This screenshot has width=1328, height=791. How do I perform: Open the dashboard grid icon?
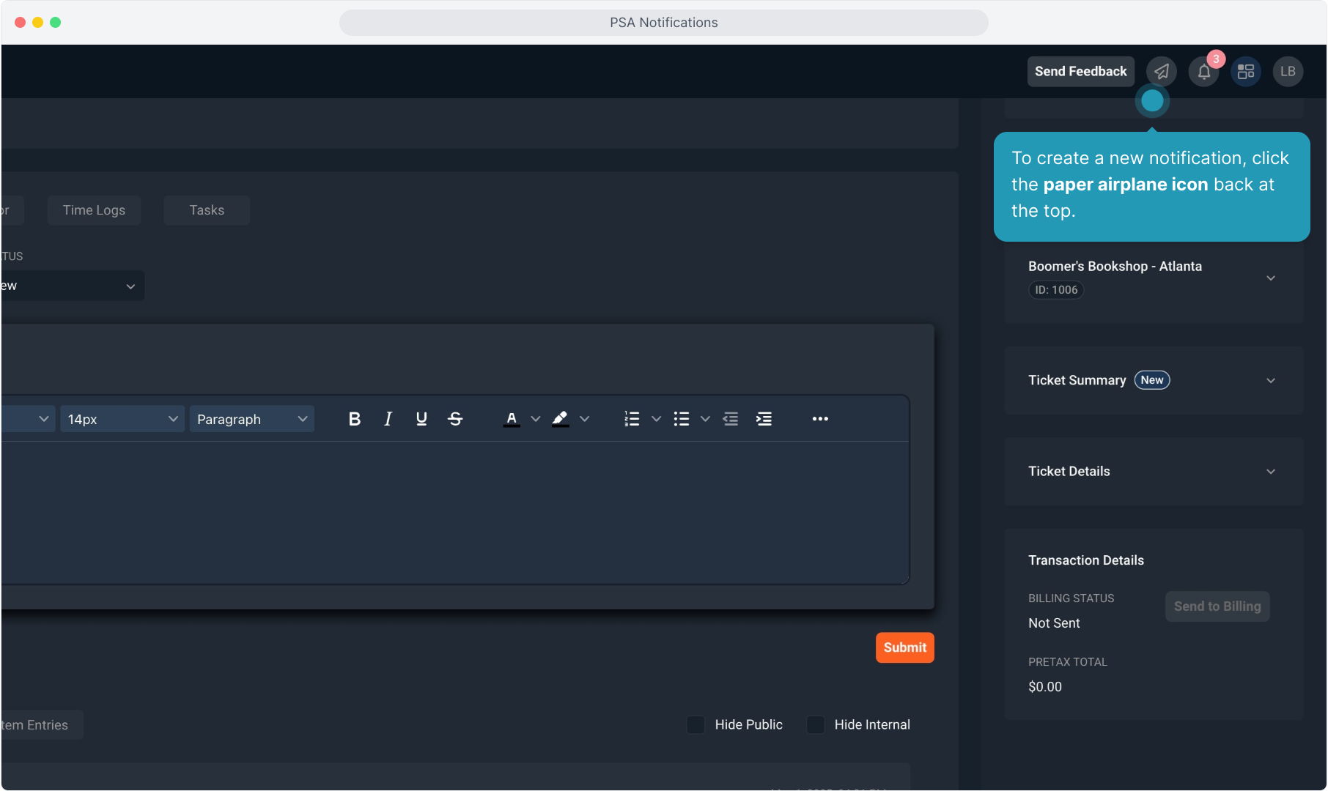pyautogui.click(x=1246, y=72)
